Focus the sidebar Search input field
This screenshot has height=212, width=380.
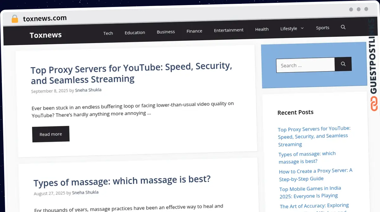tap(305, 65)
